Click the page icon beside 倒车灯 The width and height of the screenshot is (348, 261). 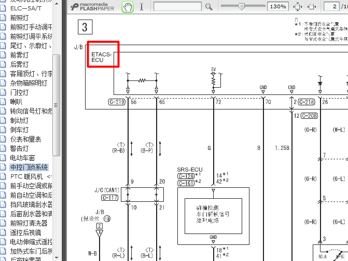tap(3, 130)
